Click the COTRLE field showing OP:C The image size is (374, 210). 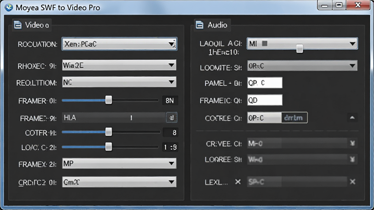[264, 118]
